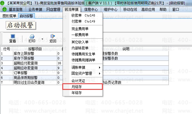Image resolution: width=192 pixels, height=114 pixels.
Task: Select the 订单报警 row
Action: [x=84, y=73]
